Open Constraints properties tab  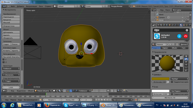tap(172, 25)
